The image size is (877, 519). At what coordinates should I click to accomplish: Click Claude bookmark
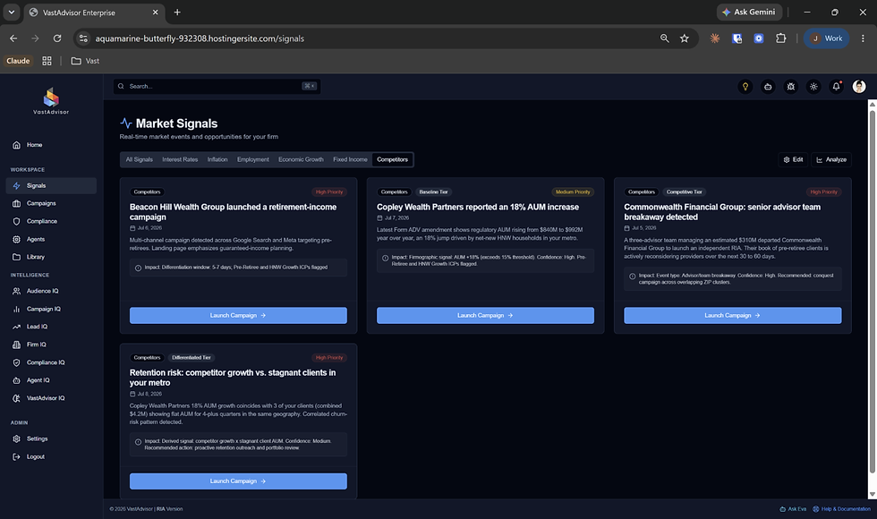(18, 61)
